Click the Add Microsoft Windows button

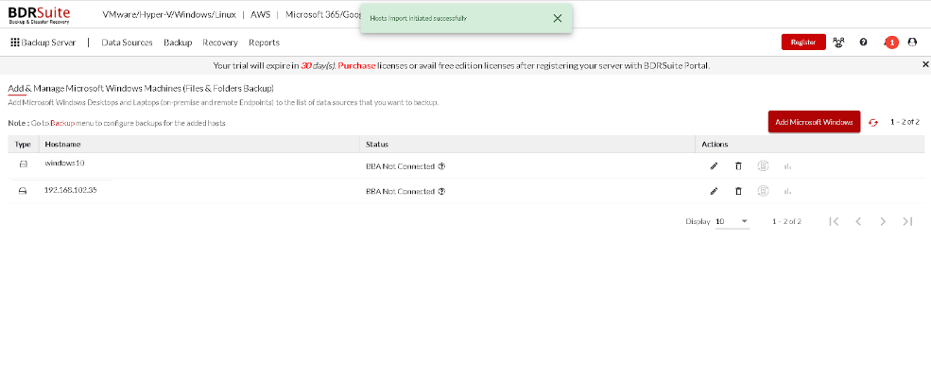tap(814, 122)
